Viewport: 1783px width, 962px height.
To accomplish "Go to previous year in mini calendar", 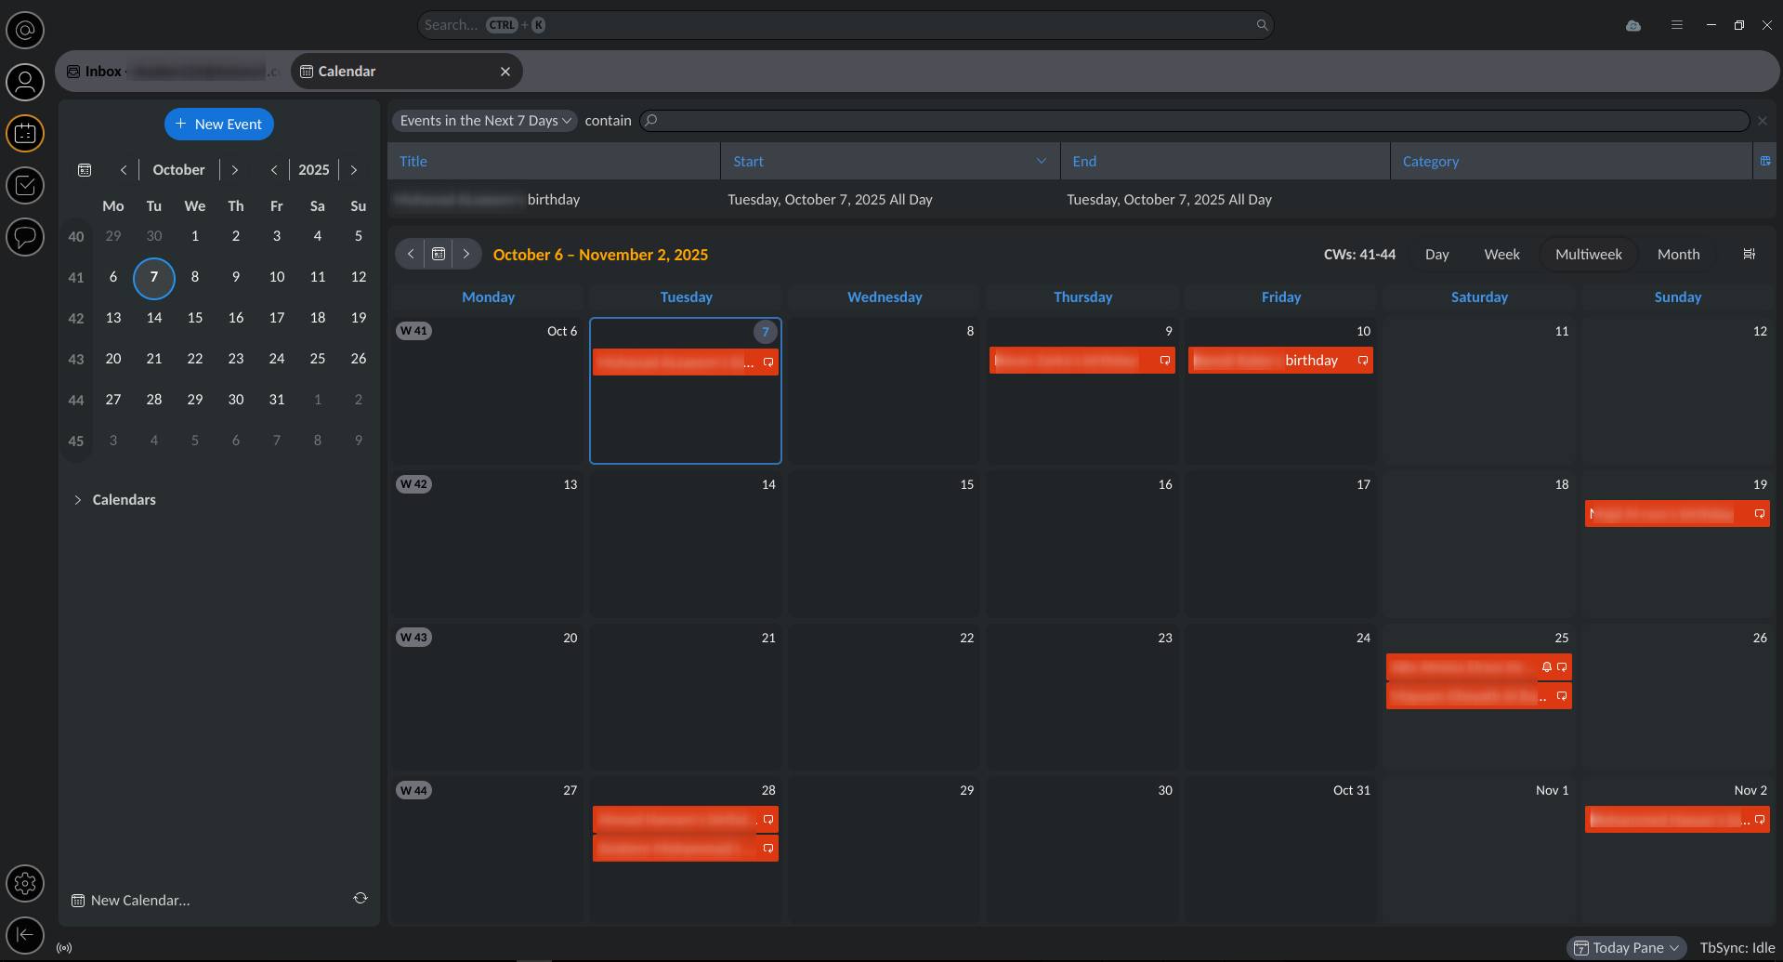I will click(x=274, y=170).
